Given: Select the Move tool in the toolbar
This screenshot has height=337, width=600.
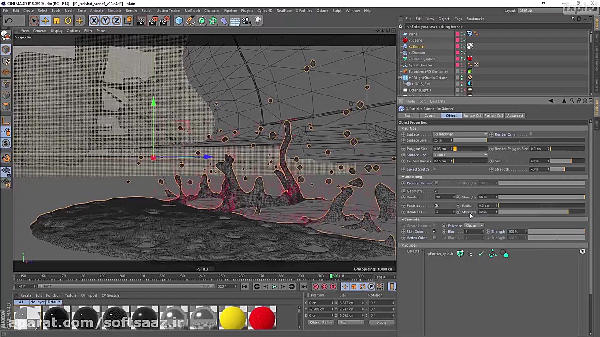Looking at the screenshot, I should tap(45, 21).
